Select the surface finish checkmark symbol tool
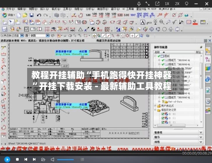The height and width of the screenshot is (163, 212). (x=175, y=22)
